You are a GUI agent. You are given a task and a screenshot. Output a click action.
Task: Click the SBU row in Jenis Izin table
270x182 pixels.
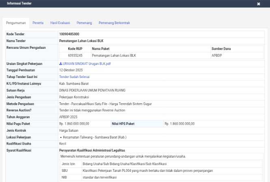click(161, 171)
